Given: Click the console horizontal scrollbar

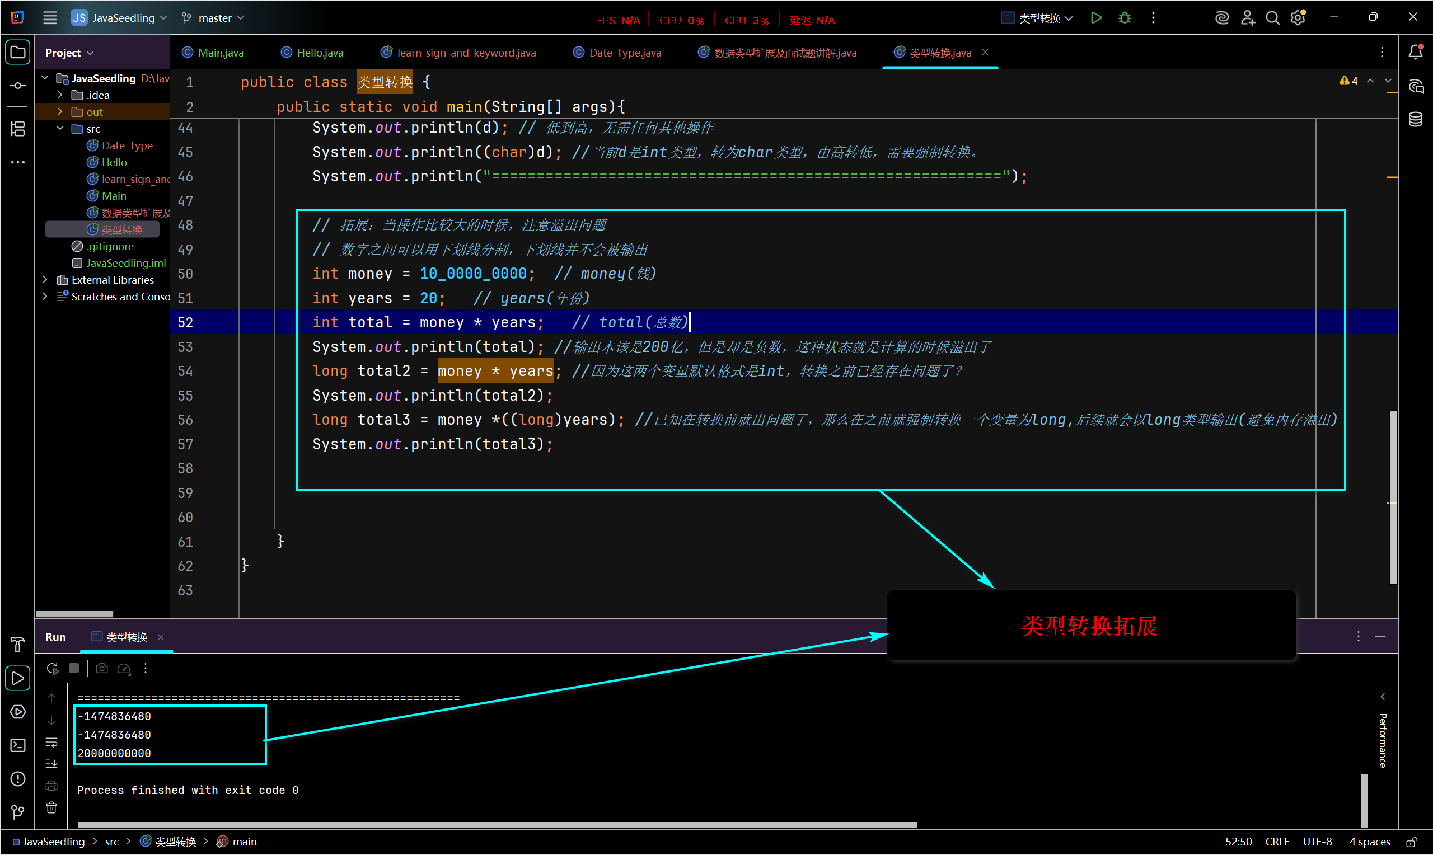Looking at the screenshot, I should [497, 824].
